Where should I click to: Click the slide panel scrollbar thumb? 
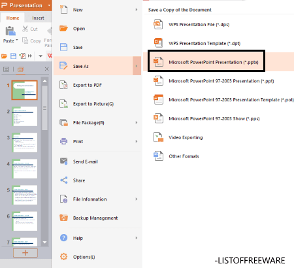click(x=44, y=108)
